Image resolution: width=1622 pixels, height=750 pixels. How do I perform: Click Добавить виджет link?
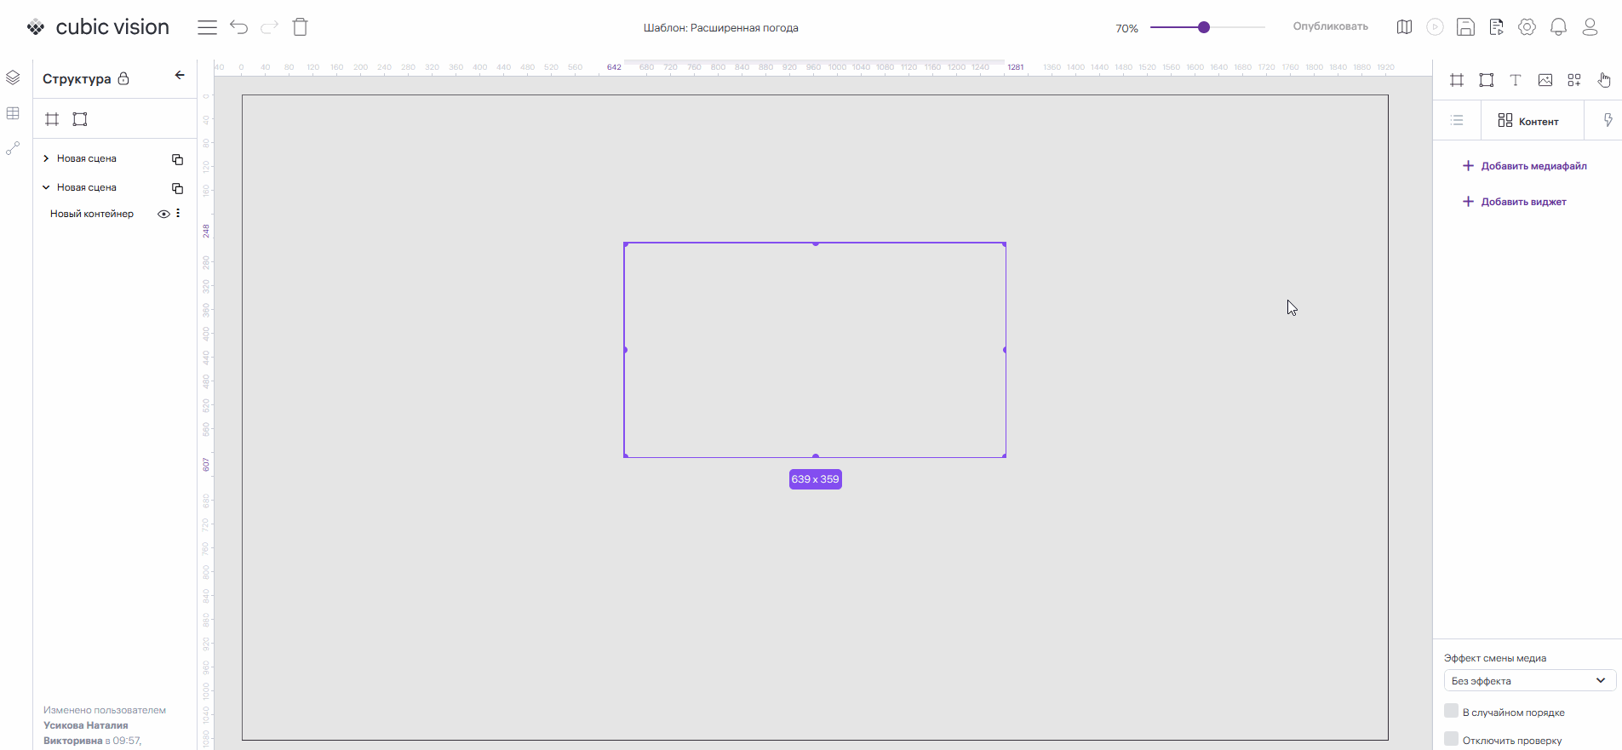[1514, 202]
